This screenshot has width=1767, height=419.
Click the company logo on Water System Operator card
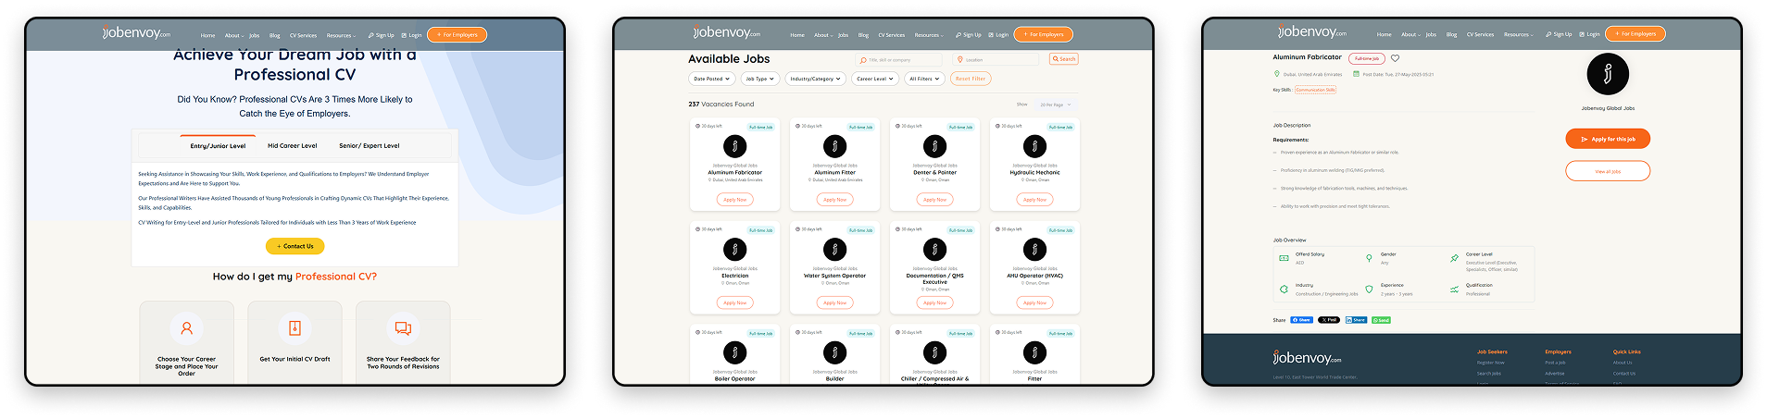[834, 250]
